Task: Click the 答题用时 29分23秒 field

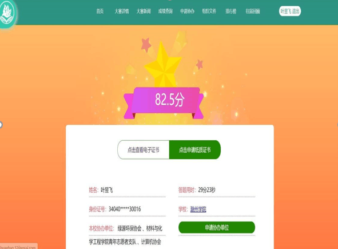Action: pos(217,190)
